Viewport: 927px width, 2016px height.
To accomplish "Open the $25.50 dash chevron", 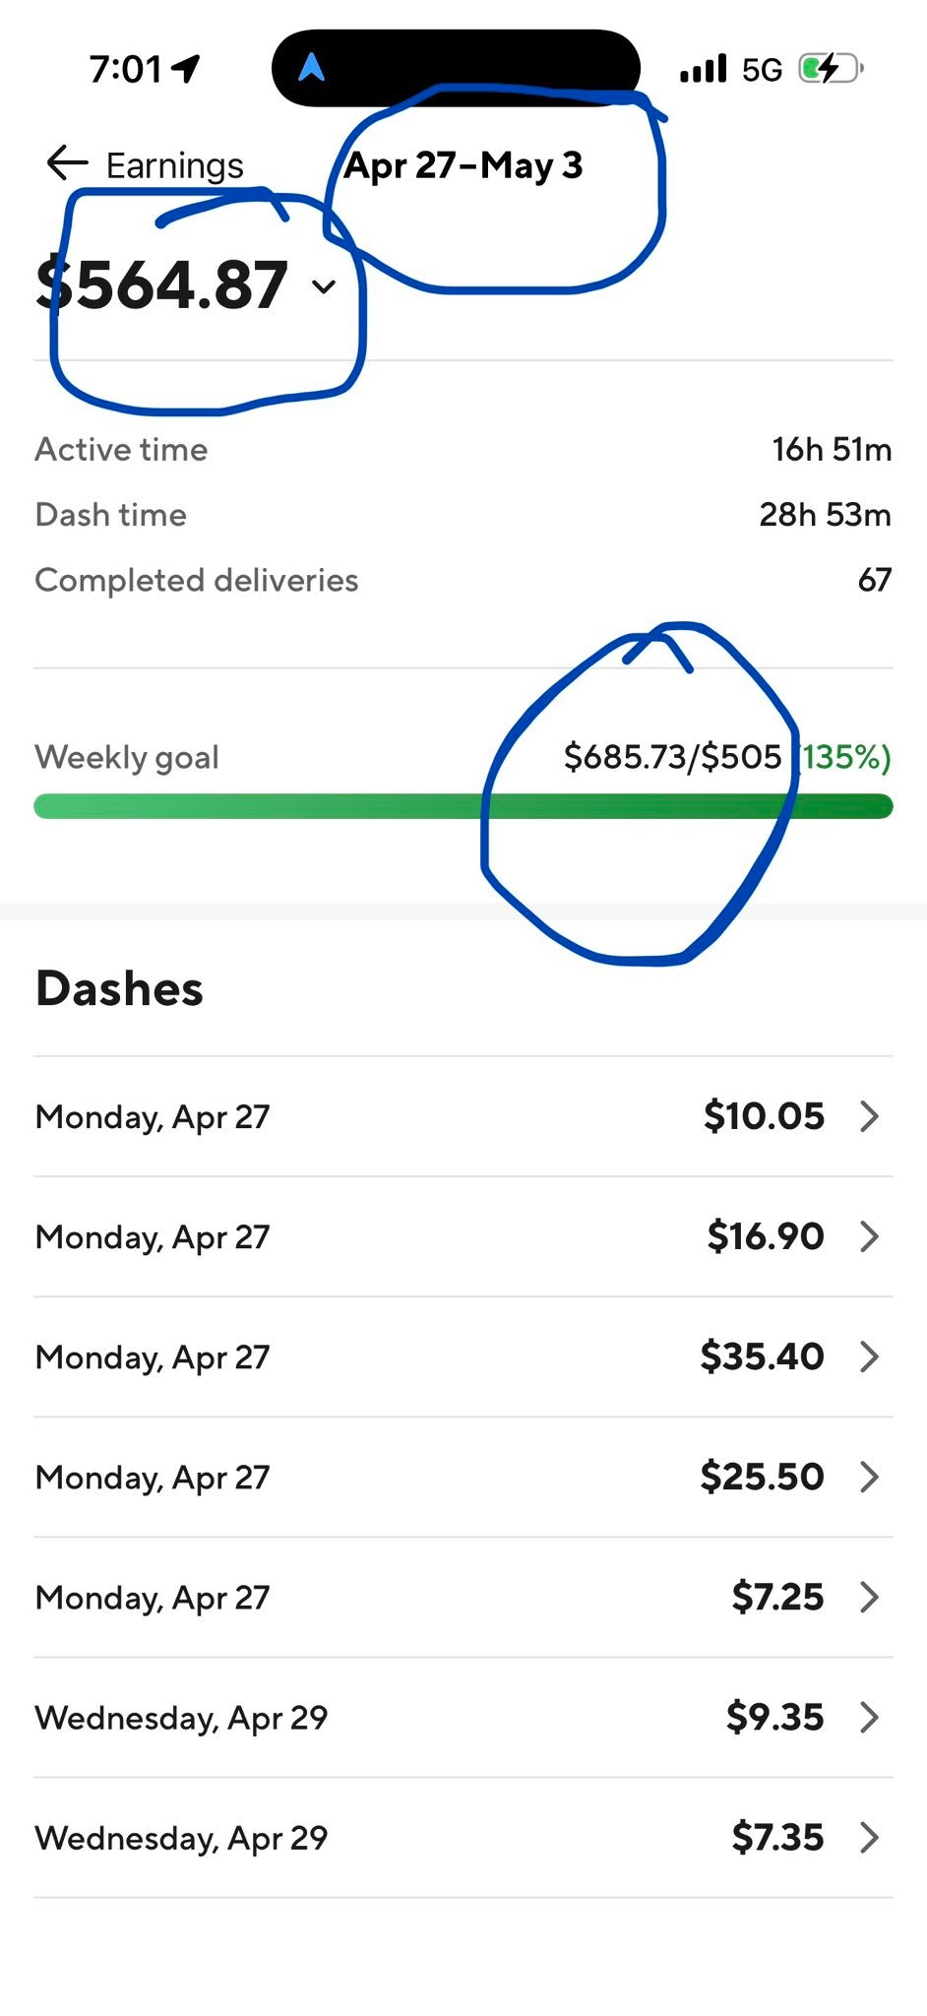I will point(869,1477).
